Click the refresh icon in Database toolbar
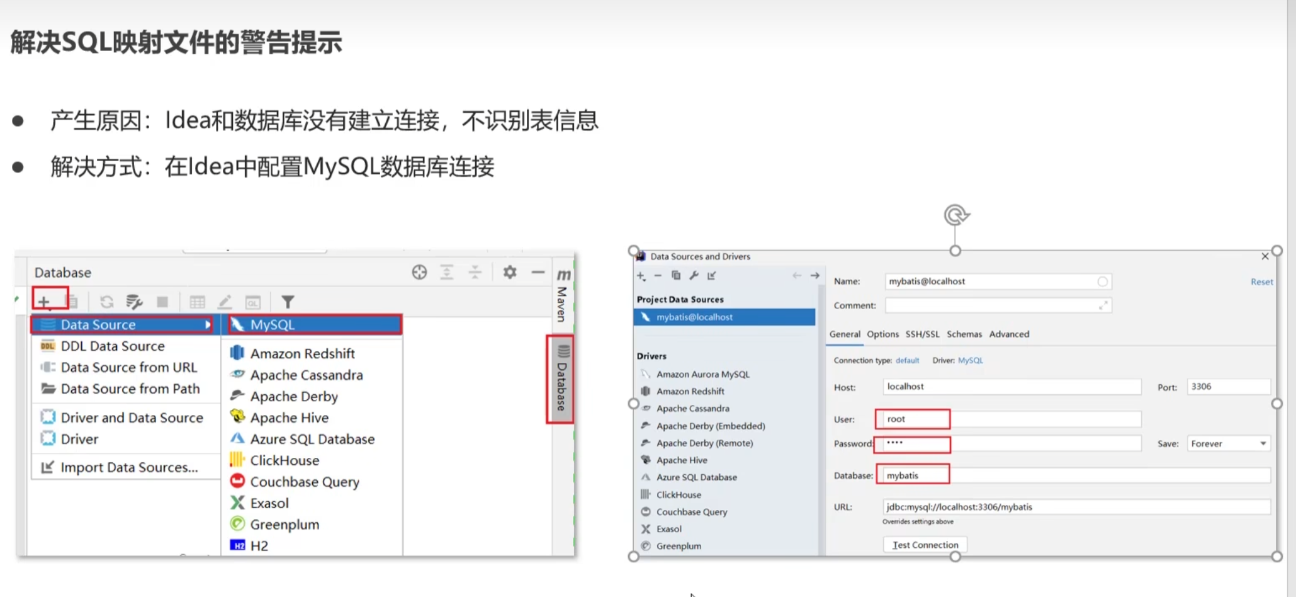Screen dimensions: 1296x597 (x=106, y=302)
